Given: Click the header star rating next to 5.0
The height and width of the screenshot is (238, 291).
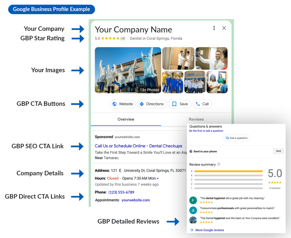Looking at the screenshot, I should 110,38.
